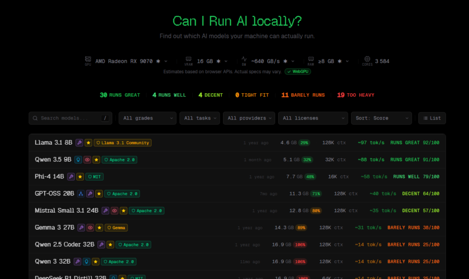This screenshot has height=279, width=469.
Task: Click the star icon on Qwen 3 32B
Action: click(x=95, y=262)
